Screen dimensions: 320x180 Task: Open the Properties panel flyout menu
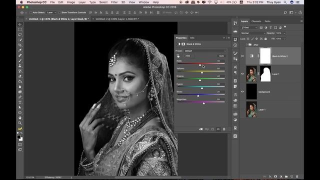229,38
